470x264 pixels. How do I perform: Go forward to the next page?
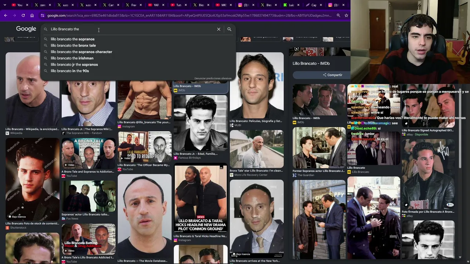[x=14, y=15]
